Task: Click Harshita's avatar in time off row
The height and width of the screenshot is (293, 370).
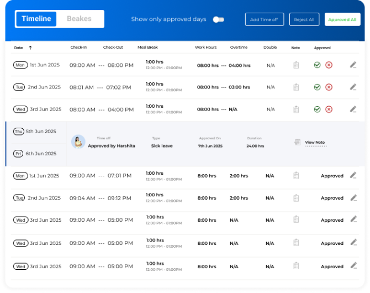Action: [x=78, y=143]
